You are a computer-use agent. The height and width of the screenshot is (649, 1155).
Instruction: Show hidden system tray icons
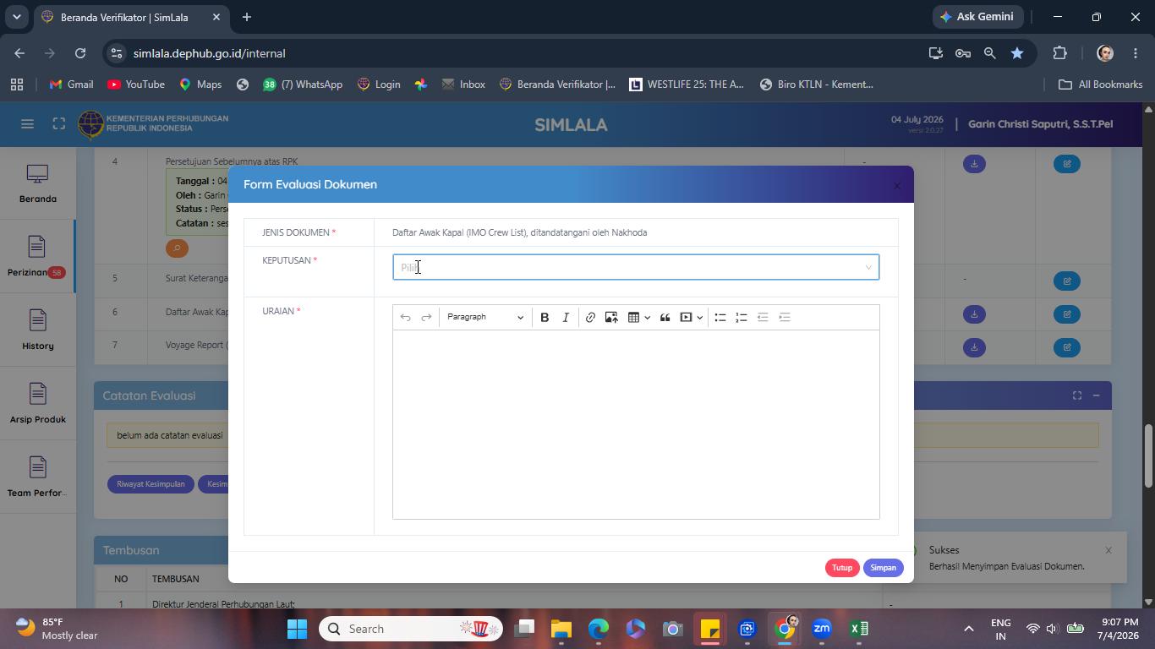969,629
